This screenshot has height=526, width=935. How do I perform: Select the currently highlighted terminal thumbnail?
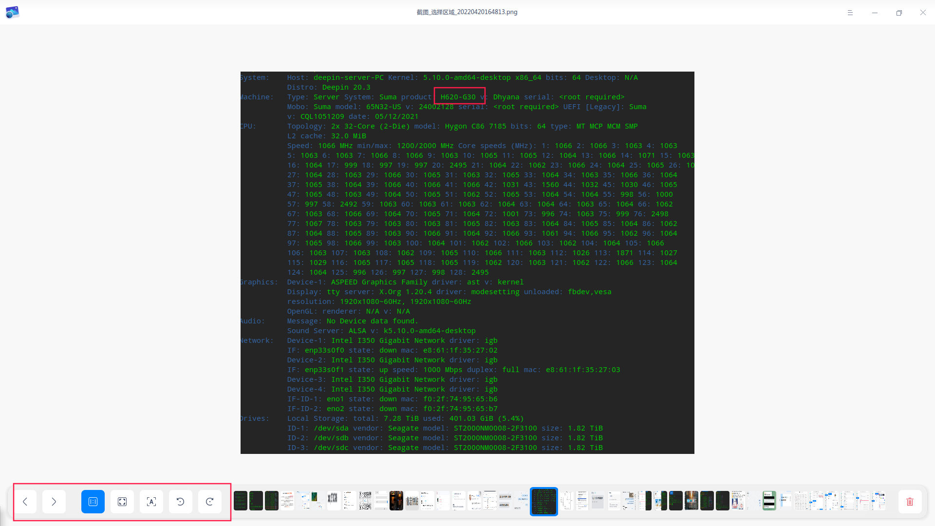point(543,501)
